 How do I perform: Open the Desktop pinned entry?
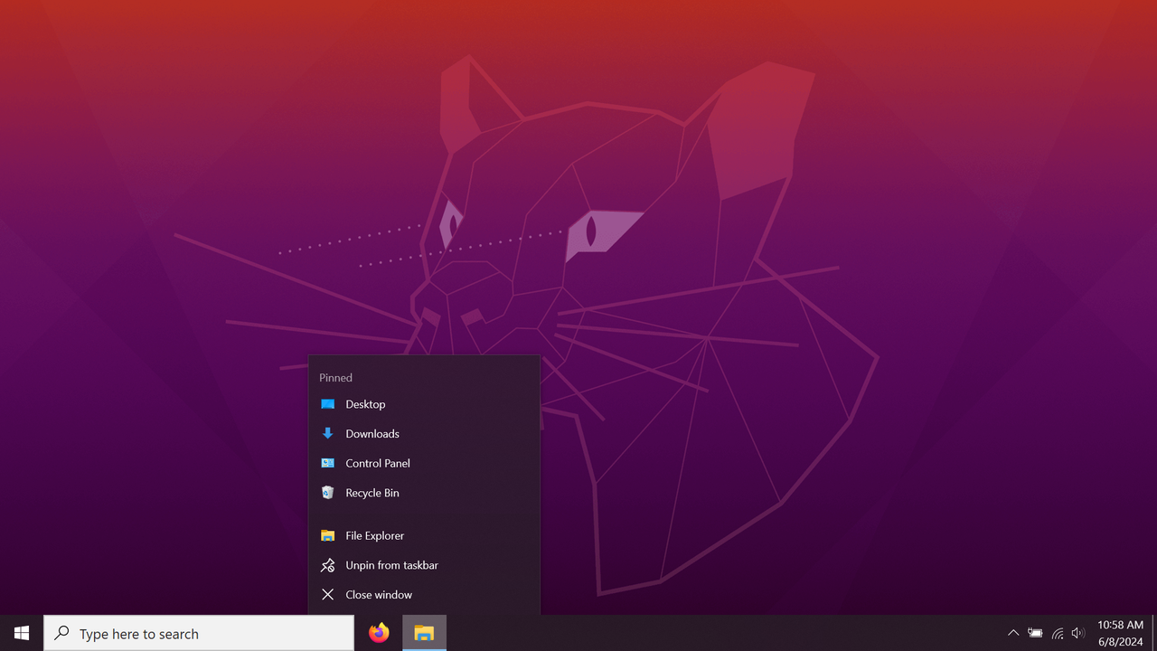click(x=365, y=404)
